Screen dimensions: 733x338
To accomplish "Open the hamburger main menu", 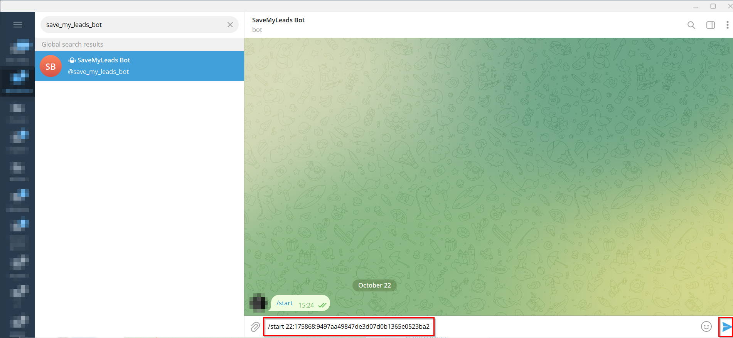I will [x=18, y=25].
